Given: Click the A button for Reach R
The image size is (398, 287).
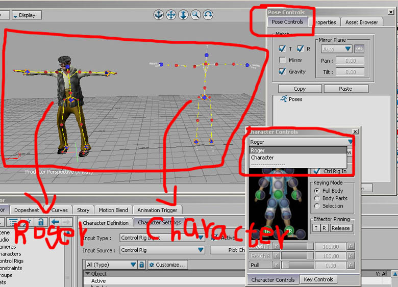Looking at the screenshot, I should click(351, 256).
